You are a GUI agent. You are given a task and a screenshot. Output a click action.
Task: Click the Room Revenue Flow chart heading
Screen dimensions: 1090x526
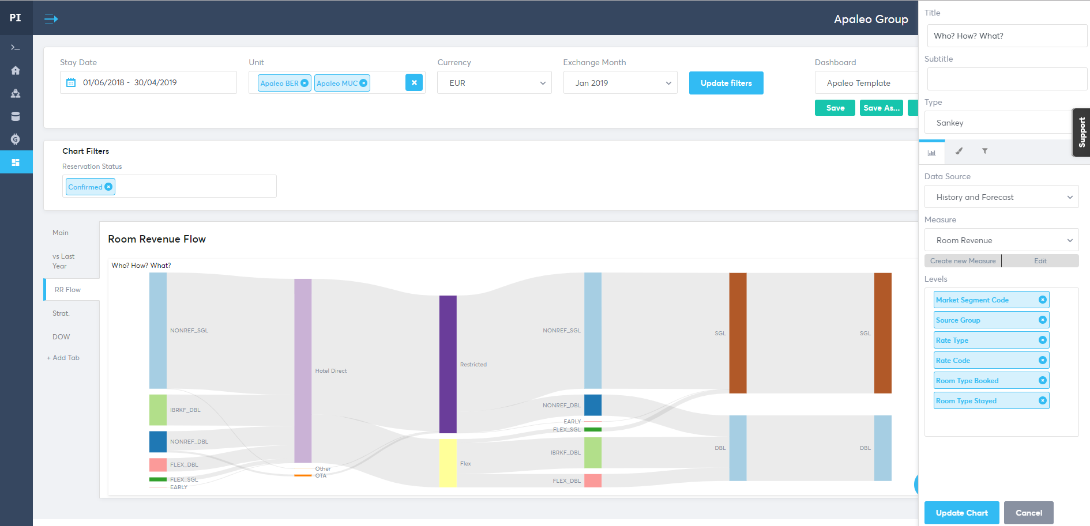pyautogui.click(x=157, y=239)
